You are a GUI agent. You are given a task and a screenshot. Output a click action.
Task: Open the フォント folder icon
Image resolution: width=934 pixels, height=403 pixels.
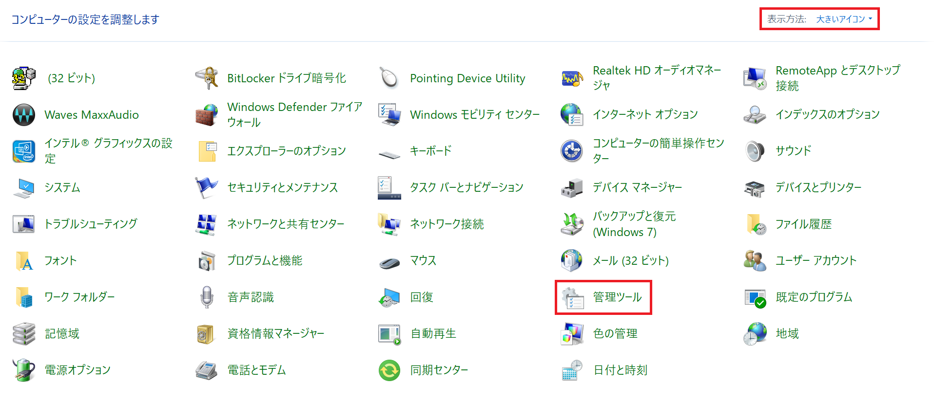point(24,260)
